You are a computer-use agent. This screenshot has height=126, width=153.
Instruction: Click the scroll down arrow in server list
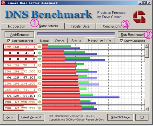coord(147,109)
